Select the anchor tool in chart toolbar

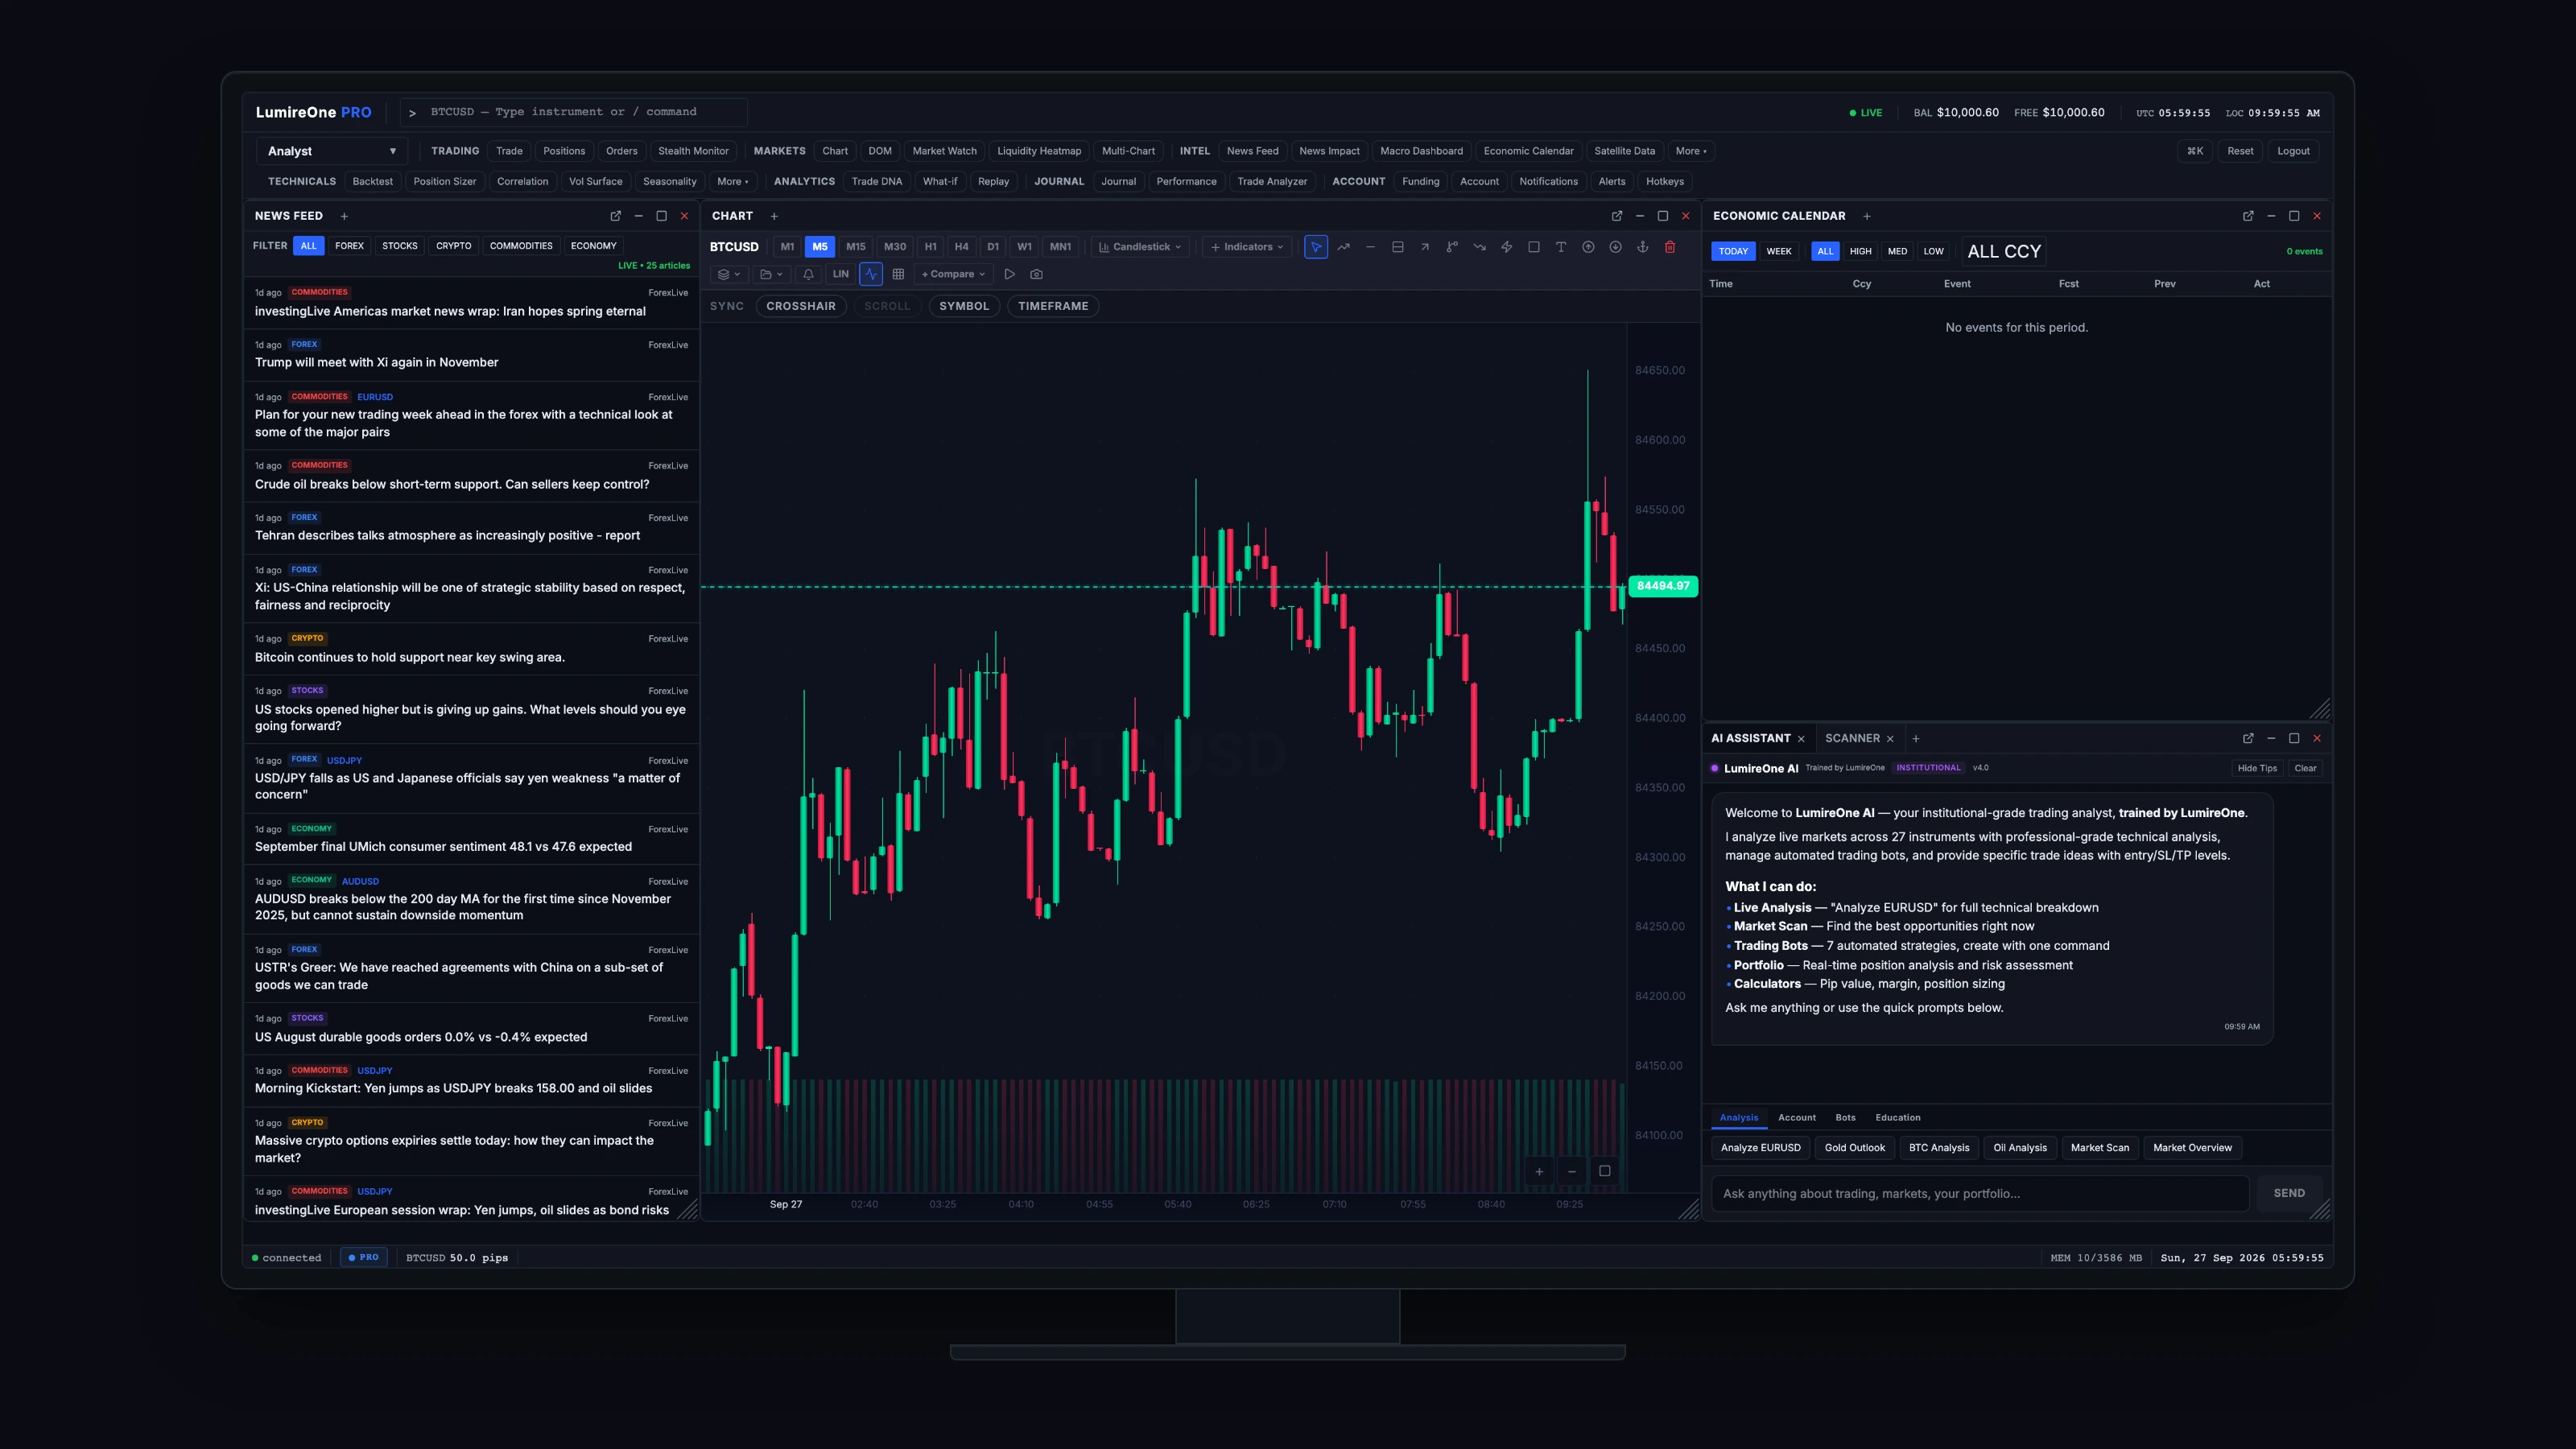point(1642,247)
